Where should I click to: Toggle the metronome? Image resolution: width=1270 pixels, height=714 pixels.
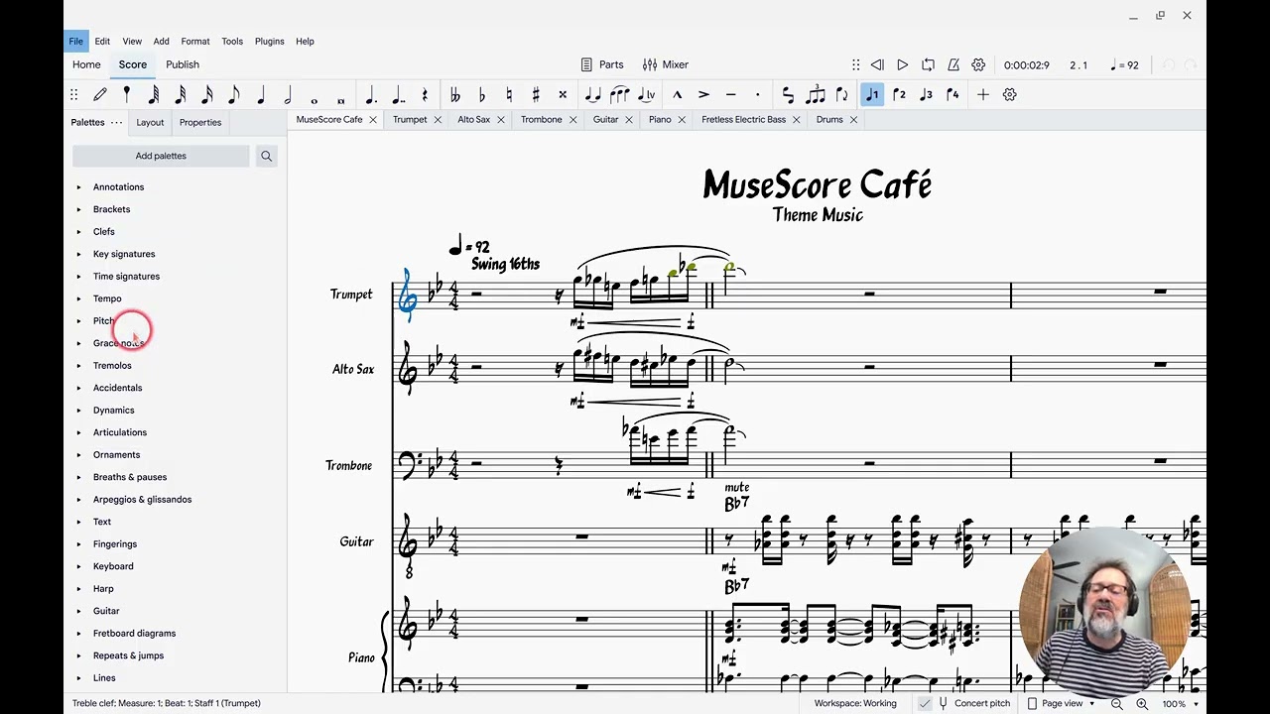(x=953, y=64)
